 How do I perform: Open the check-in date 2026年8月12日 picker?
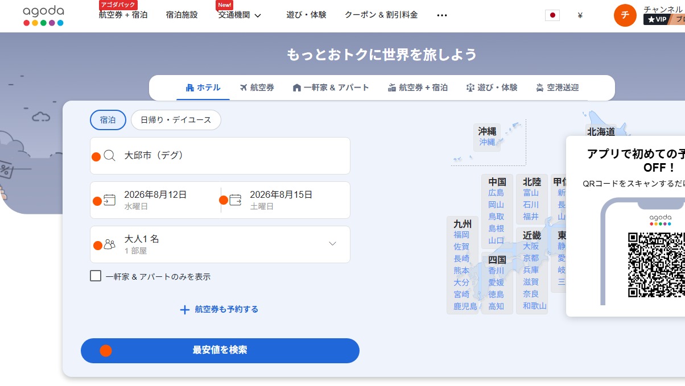pyautogui.click(x=155, y=200)
